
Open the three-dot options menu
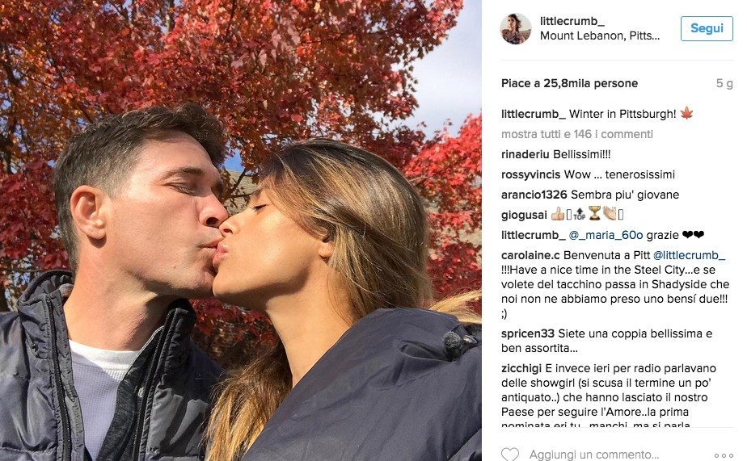[x=724, y=455]
